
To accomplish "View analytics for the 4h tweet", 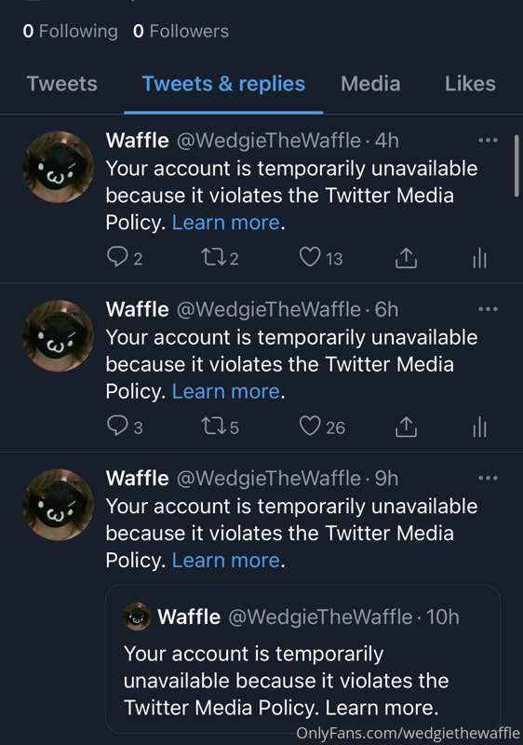I will click(480, 258).
